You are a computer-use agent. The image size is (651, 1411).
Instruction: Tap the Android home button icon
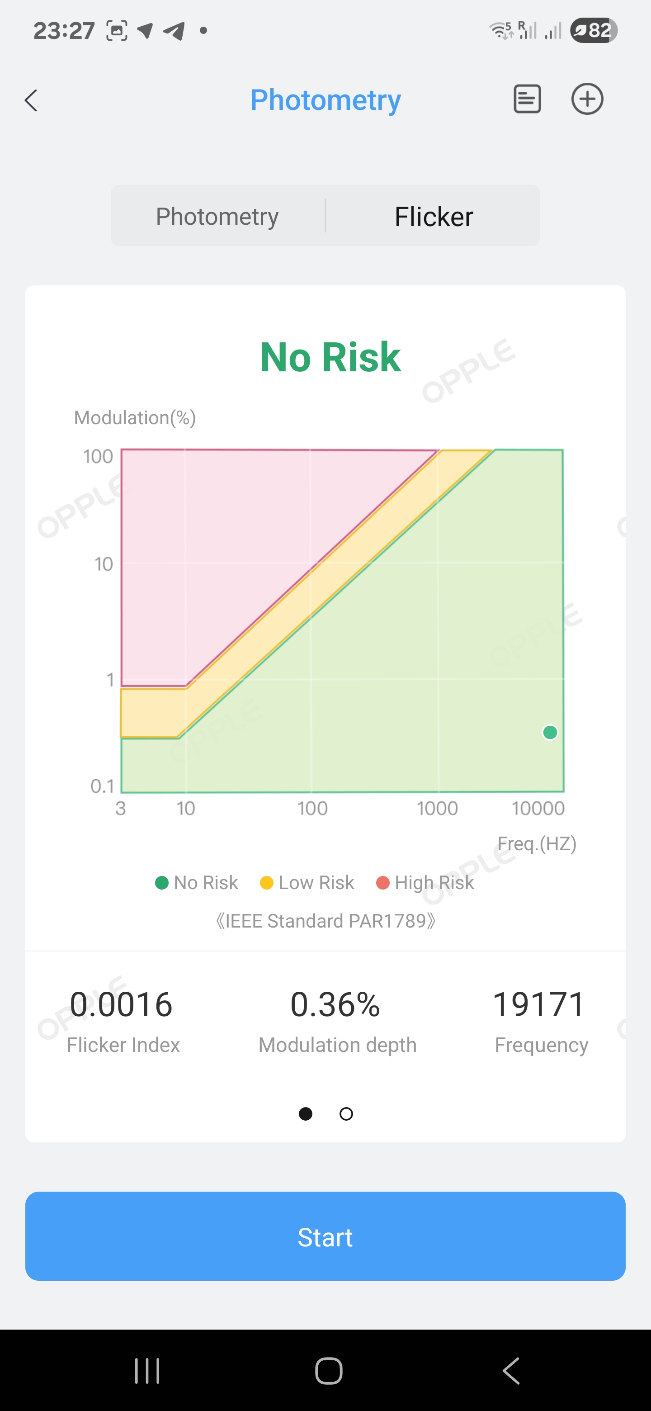tap(329, 1371)
